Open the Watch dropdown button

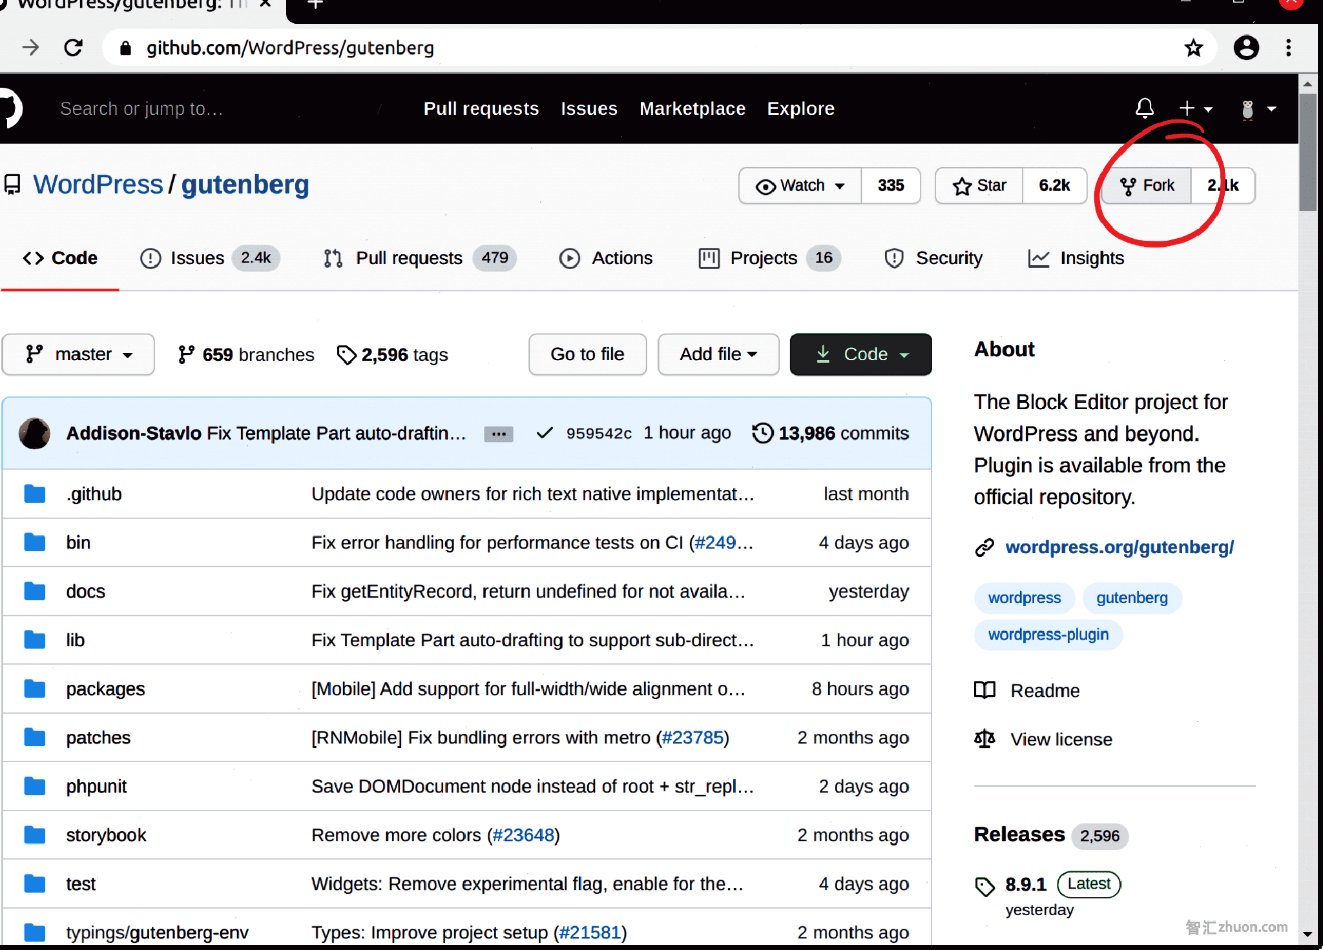pos(800,186)
